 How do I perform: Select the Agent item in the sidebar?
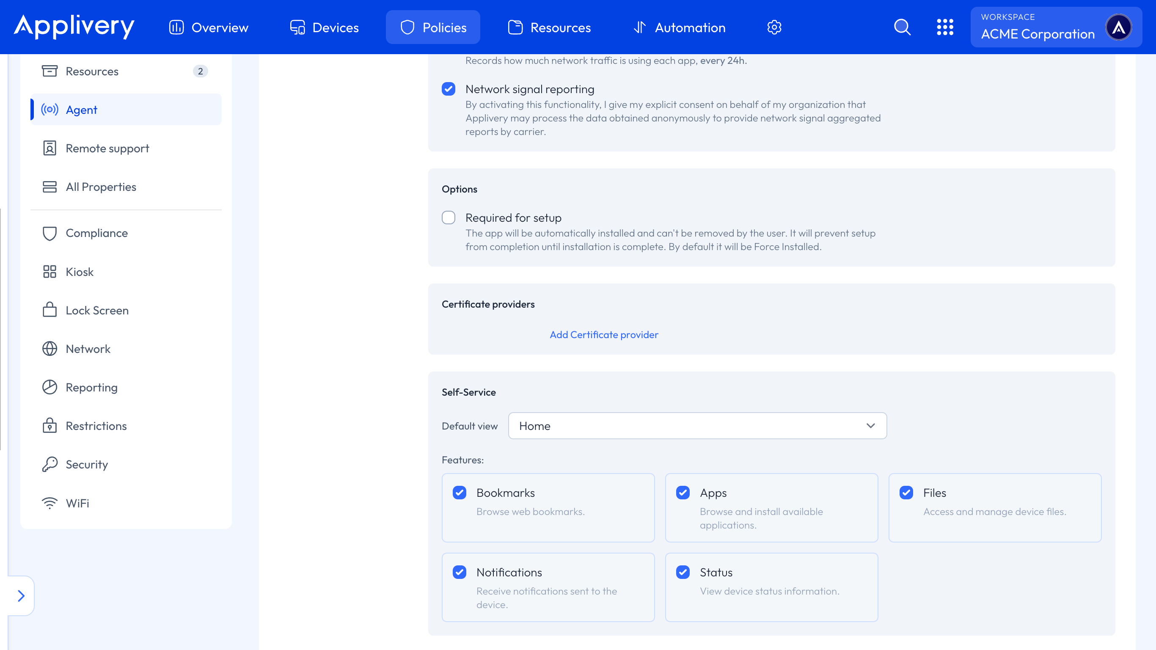click(82, 110)
